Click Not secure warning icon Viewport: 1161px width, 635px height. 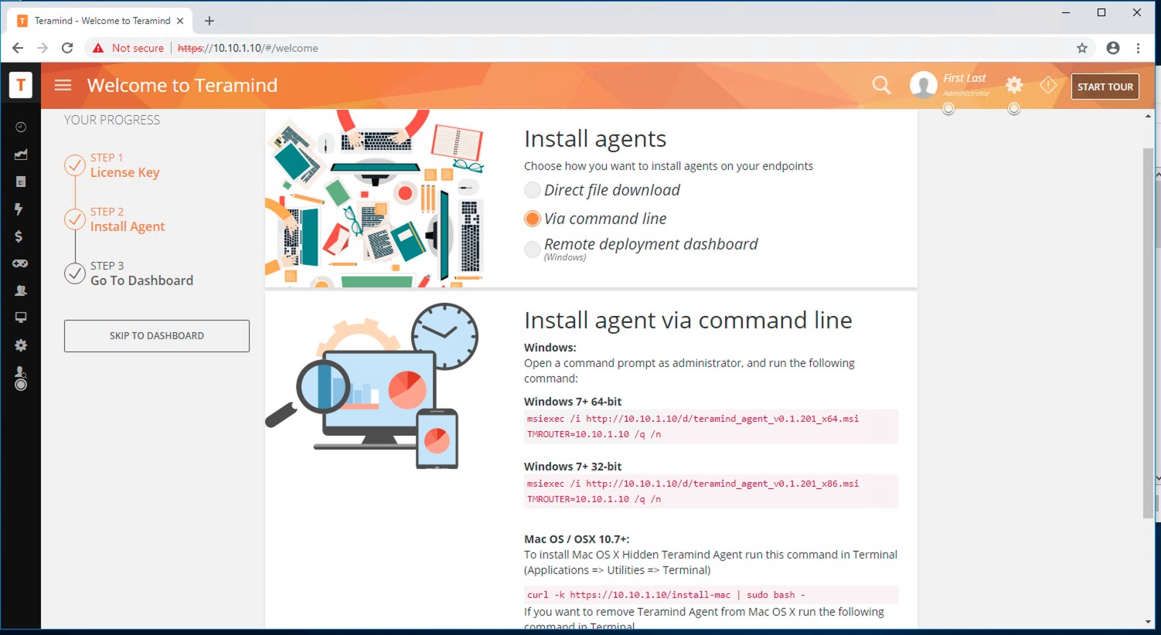click(x=98, y=48)
